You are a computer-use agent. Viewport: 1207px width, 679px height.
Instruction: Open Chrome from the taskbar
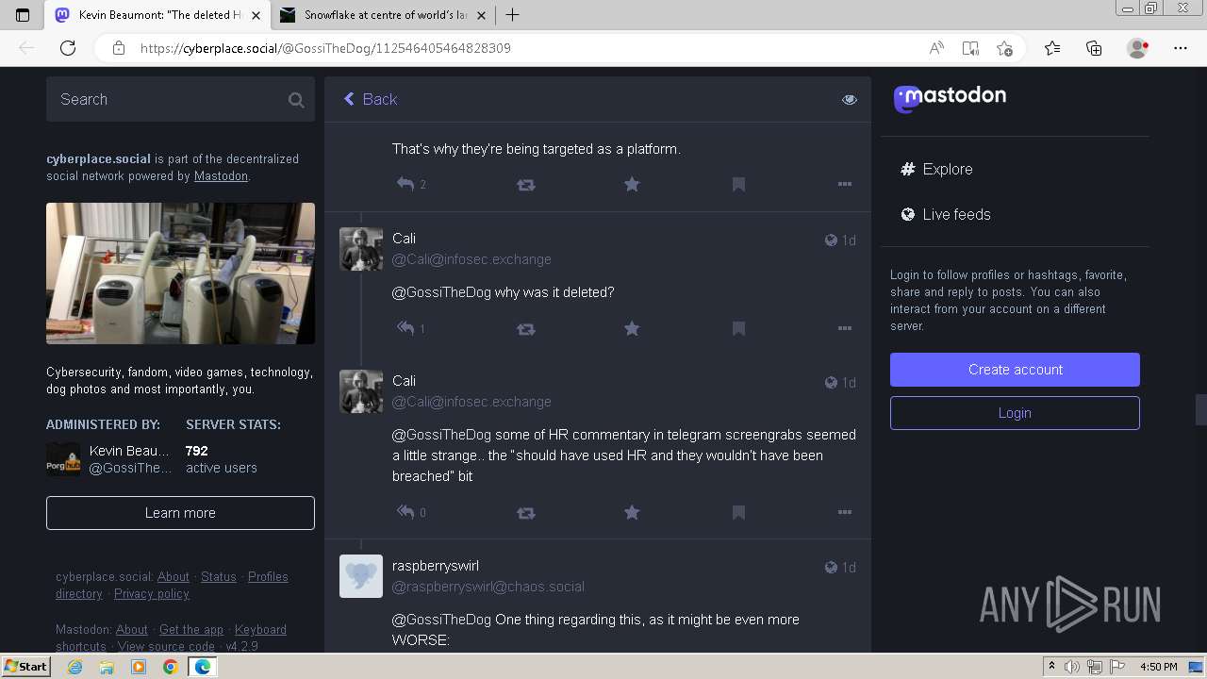click(x=171, y=667)
